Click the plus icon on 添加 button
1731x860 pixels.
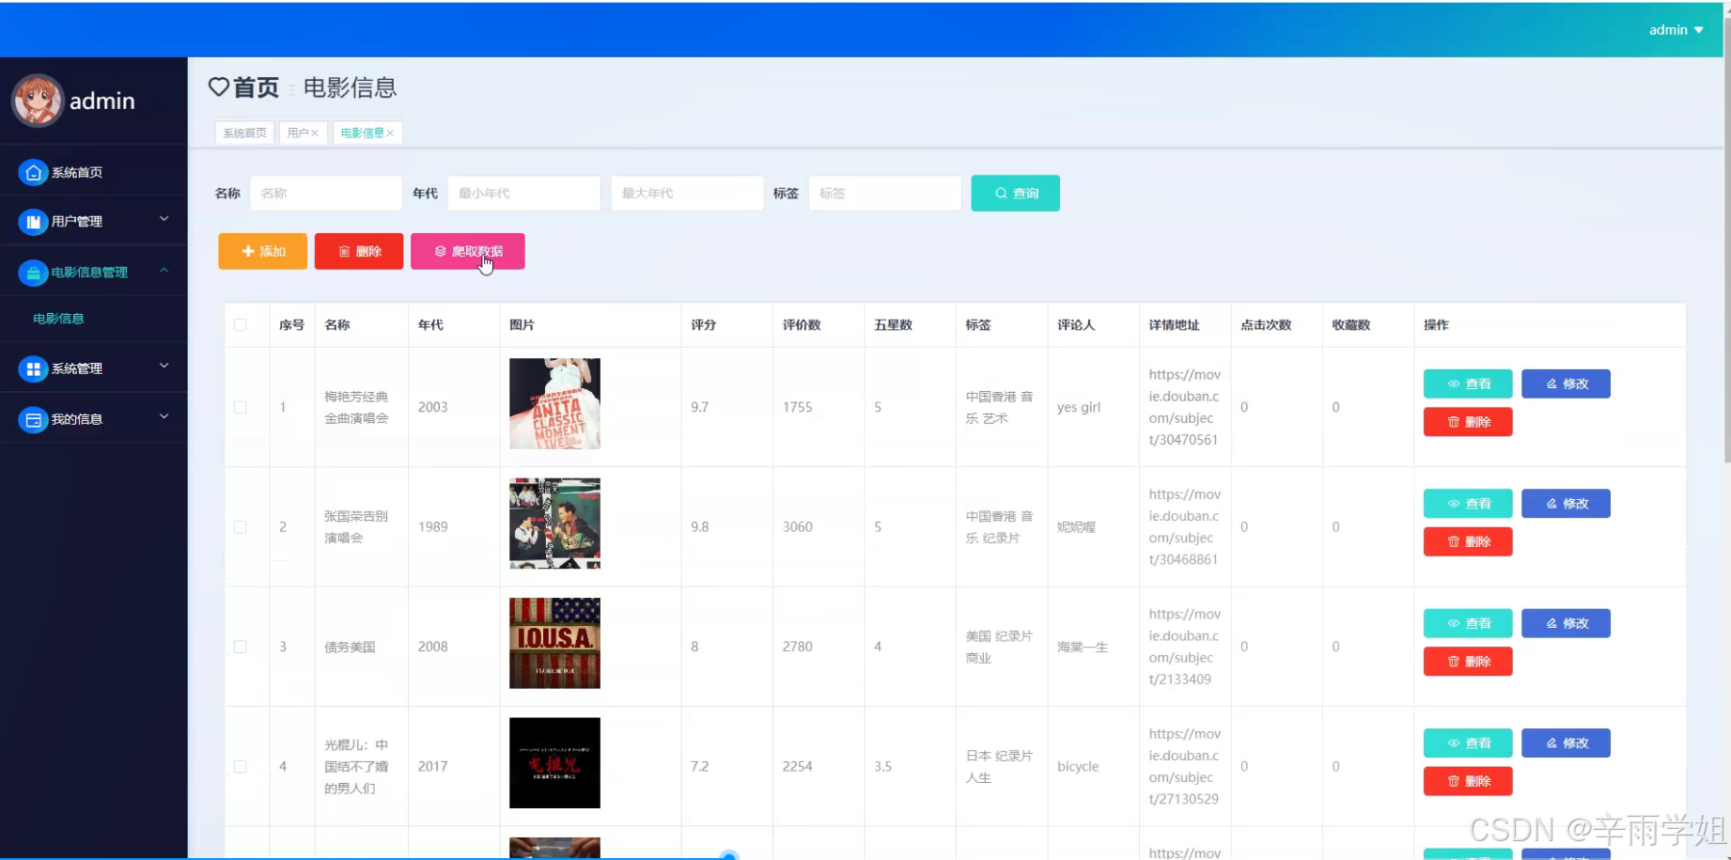[x=248, y=251]
